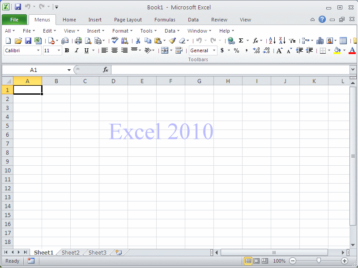Click the AutoSum sigma icon
The width and height of the screenshot is (358, 268).
pos(241,41)
